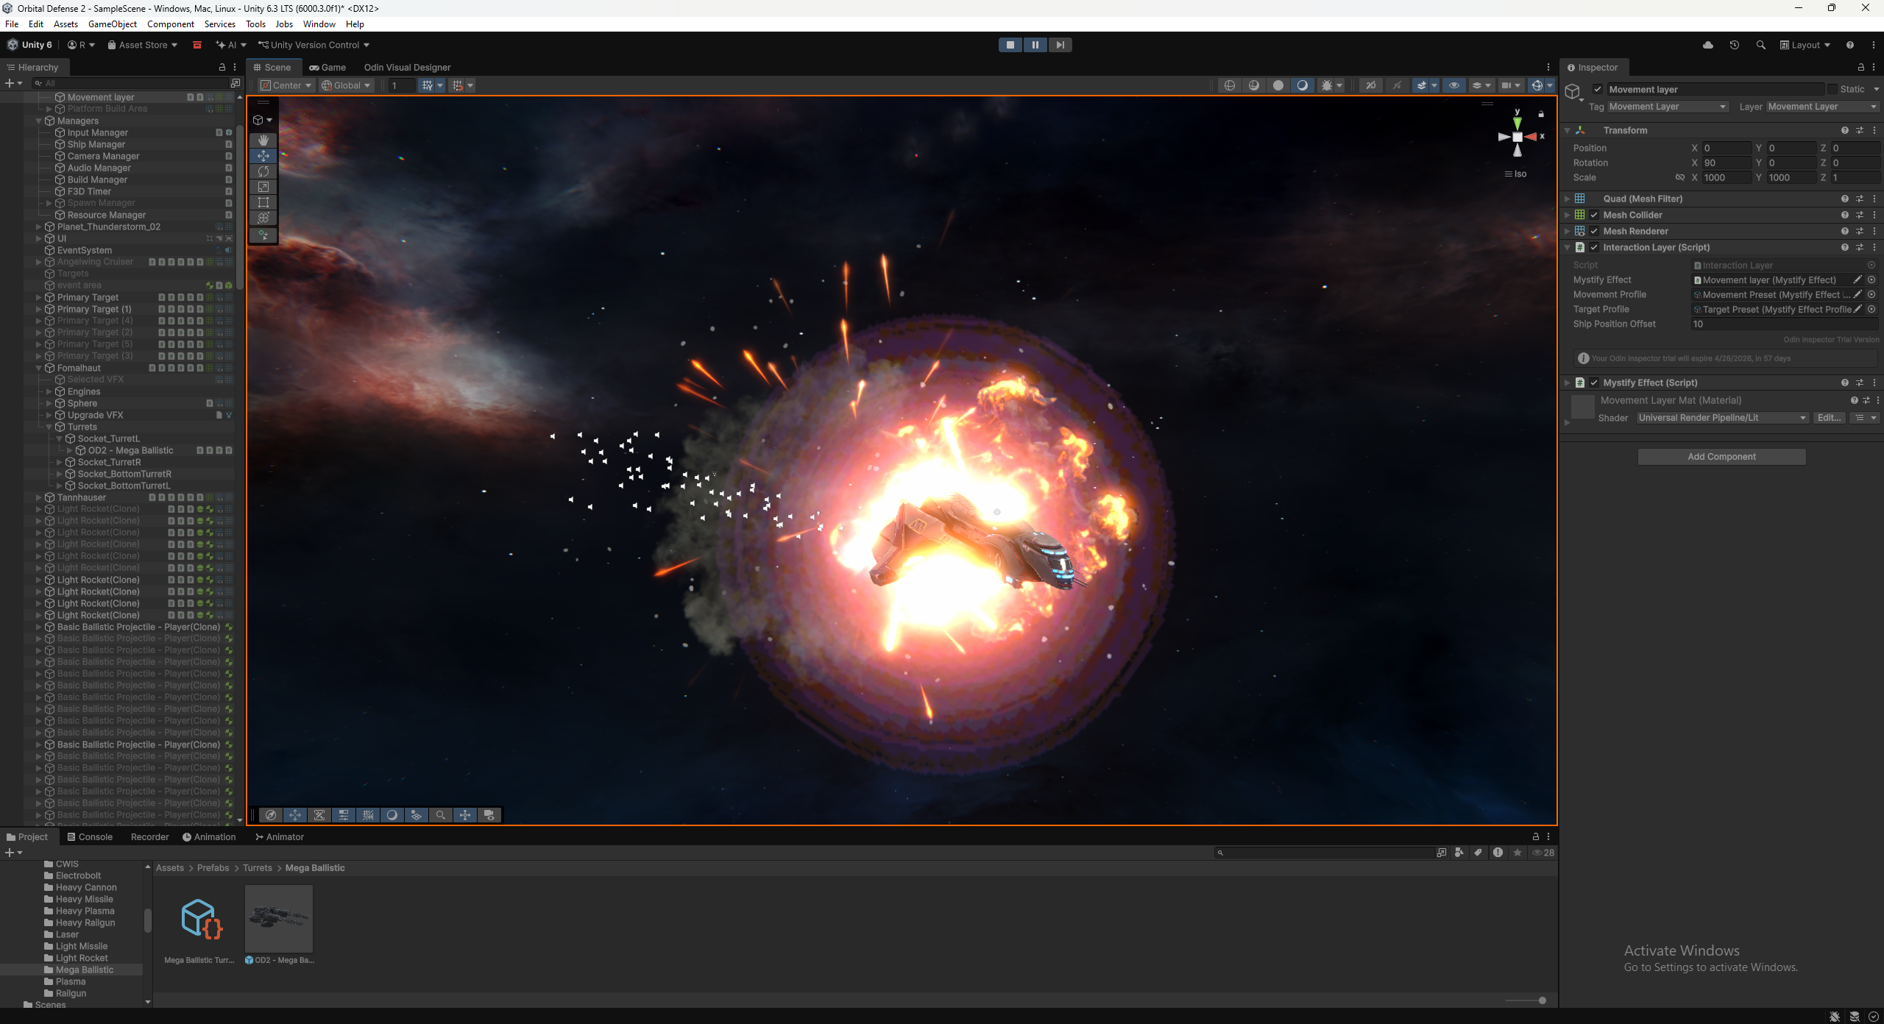Image resolution: width=1884 pixels, height=1024 pixels.
Task: Lock the Inspector panel
Action: click(1860, 67)
